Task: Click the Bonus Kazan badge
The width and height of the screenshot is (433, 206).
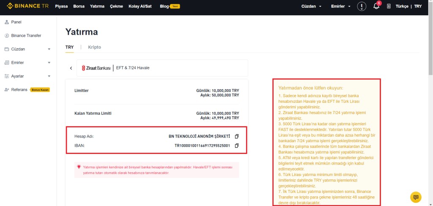Action: tap(40, 90)
